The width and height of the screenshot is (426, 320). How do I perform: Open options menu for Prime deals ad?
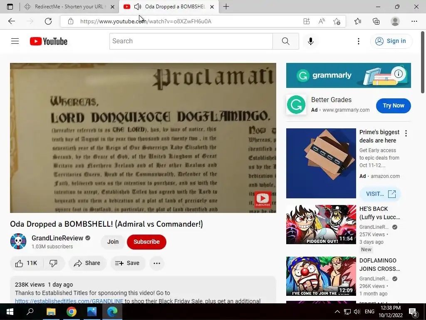[406, 133]
